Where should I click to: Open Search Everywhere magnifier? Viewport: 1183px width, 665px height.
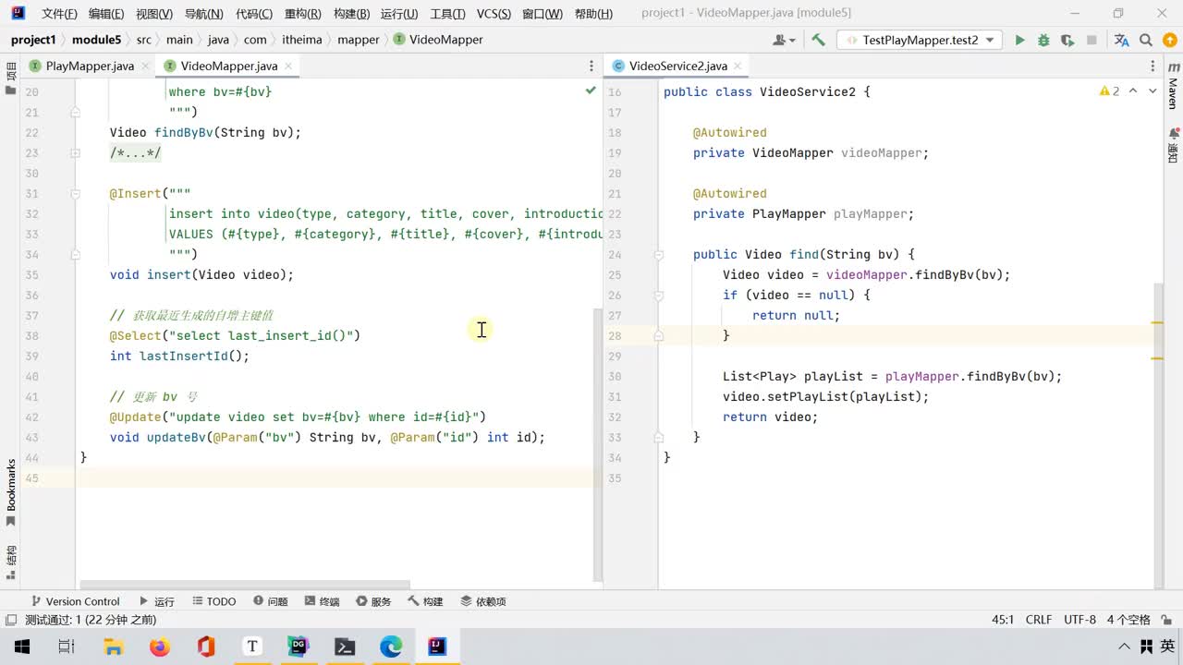(1146, 40)
